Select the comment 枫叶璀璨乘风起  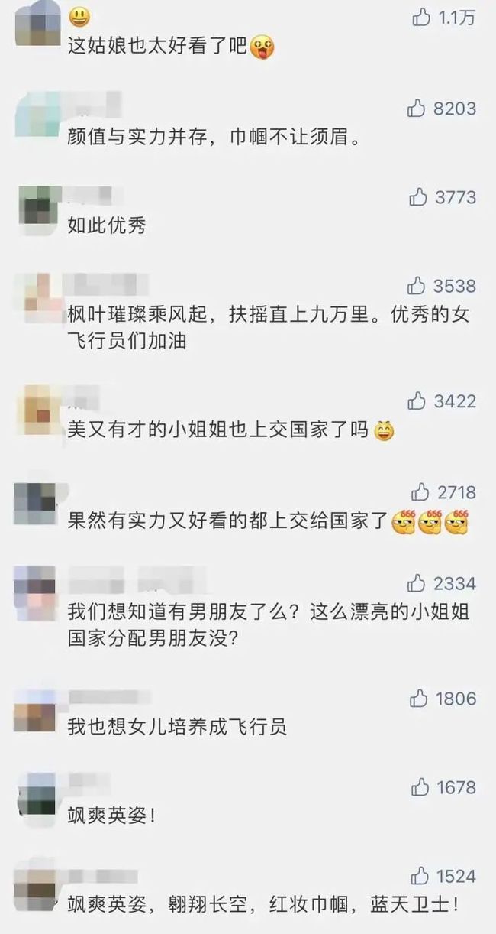[x=268, y=328]
